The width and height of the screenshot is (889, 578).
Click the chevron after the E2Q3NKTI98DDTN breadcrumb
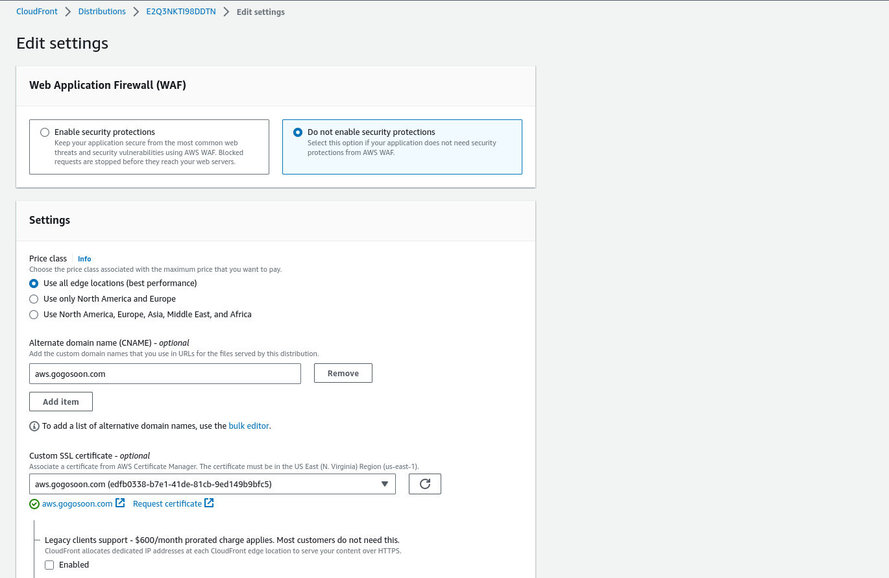click(x=225, y=11)
